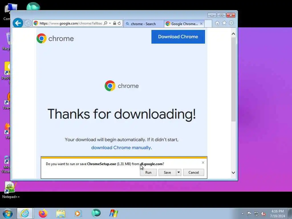Image resolution: width=292 pixels, height=219 pixels.
Task: Click the Internet Explorer taskbar icon
Action: pos(25,213)
